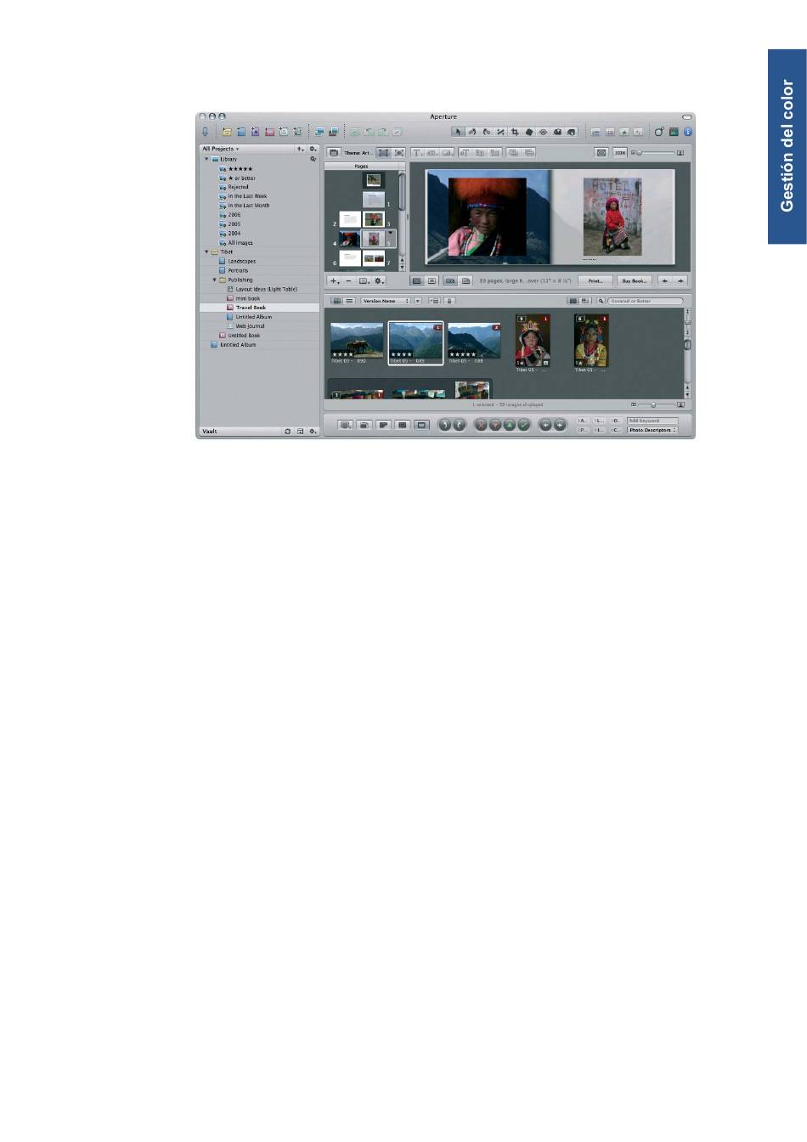
Task: Click the Buy Book... button
Action: tap(634, 280)
